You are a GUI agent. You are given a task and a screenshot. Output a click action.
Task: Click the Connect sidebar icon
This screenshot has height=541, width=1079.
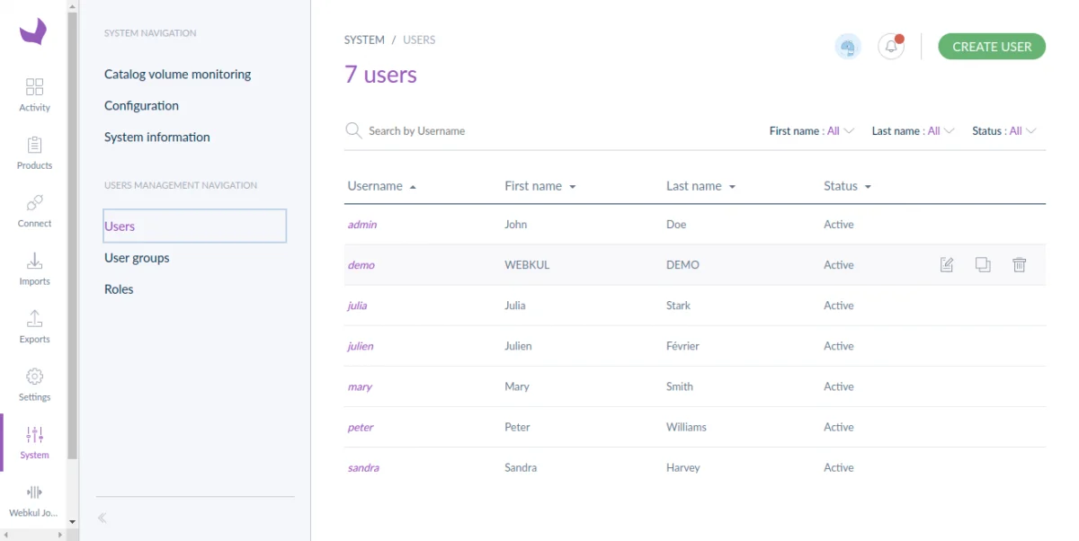coord(34,208)
